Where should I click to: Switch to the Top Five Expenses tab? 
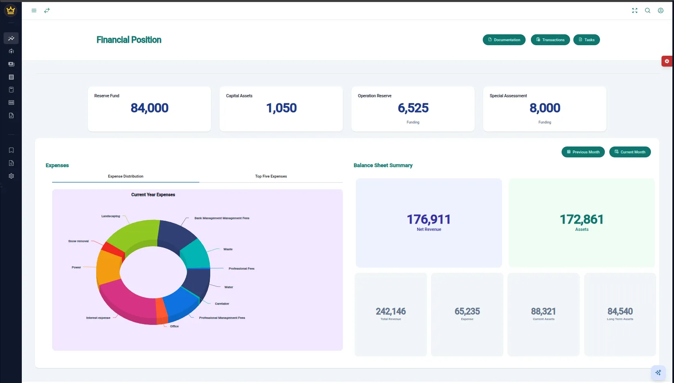270,176
